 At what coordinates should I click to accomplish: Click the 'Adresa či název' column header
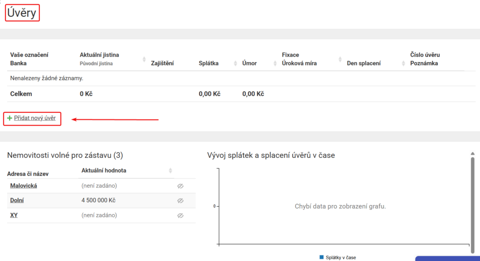[x=28, y=174]
